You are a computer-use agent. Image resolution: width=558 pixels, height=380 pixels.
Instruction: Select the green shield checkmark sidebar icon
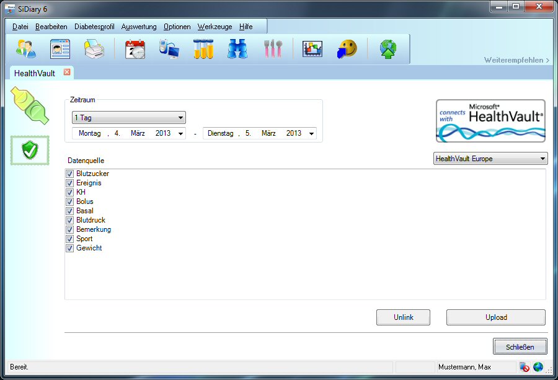[x=30, y=150]
